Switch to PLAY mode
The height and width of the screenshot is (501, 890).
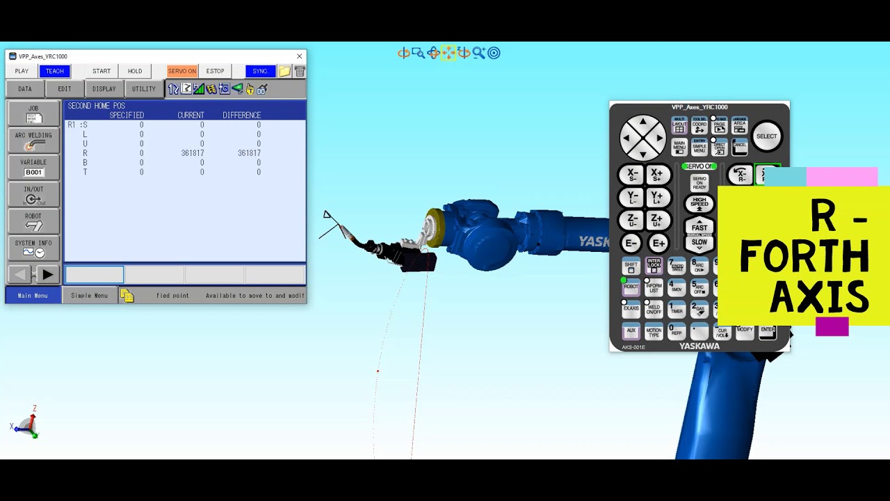[22, 71]
